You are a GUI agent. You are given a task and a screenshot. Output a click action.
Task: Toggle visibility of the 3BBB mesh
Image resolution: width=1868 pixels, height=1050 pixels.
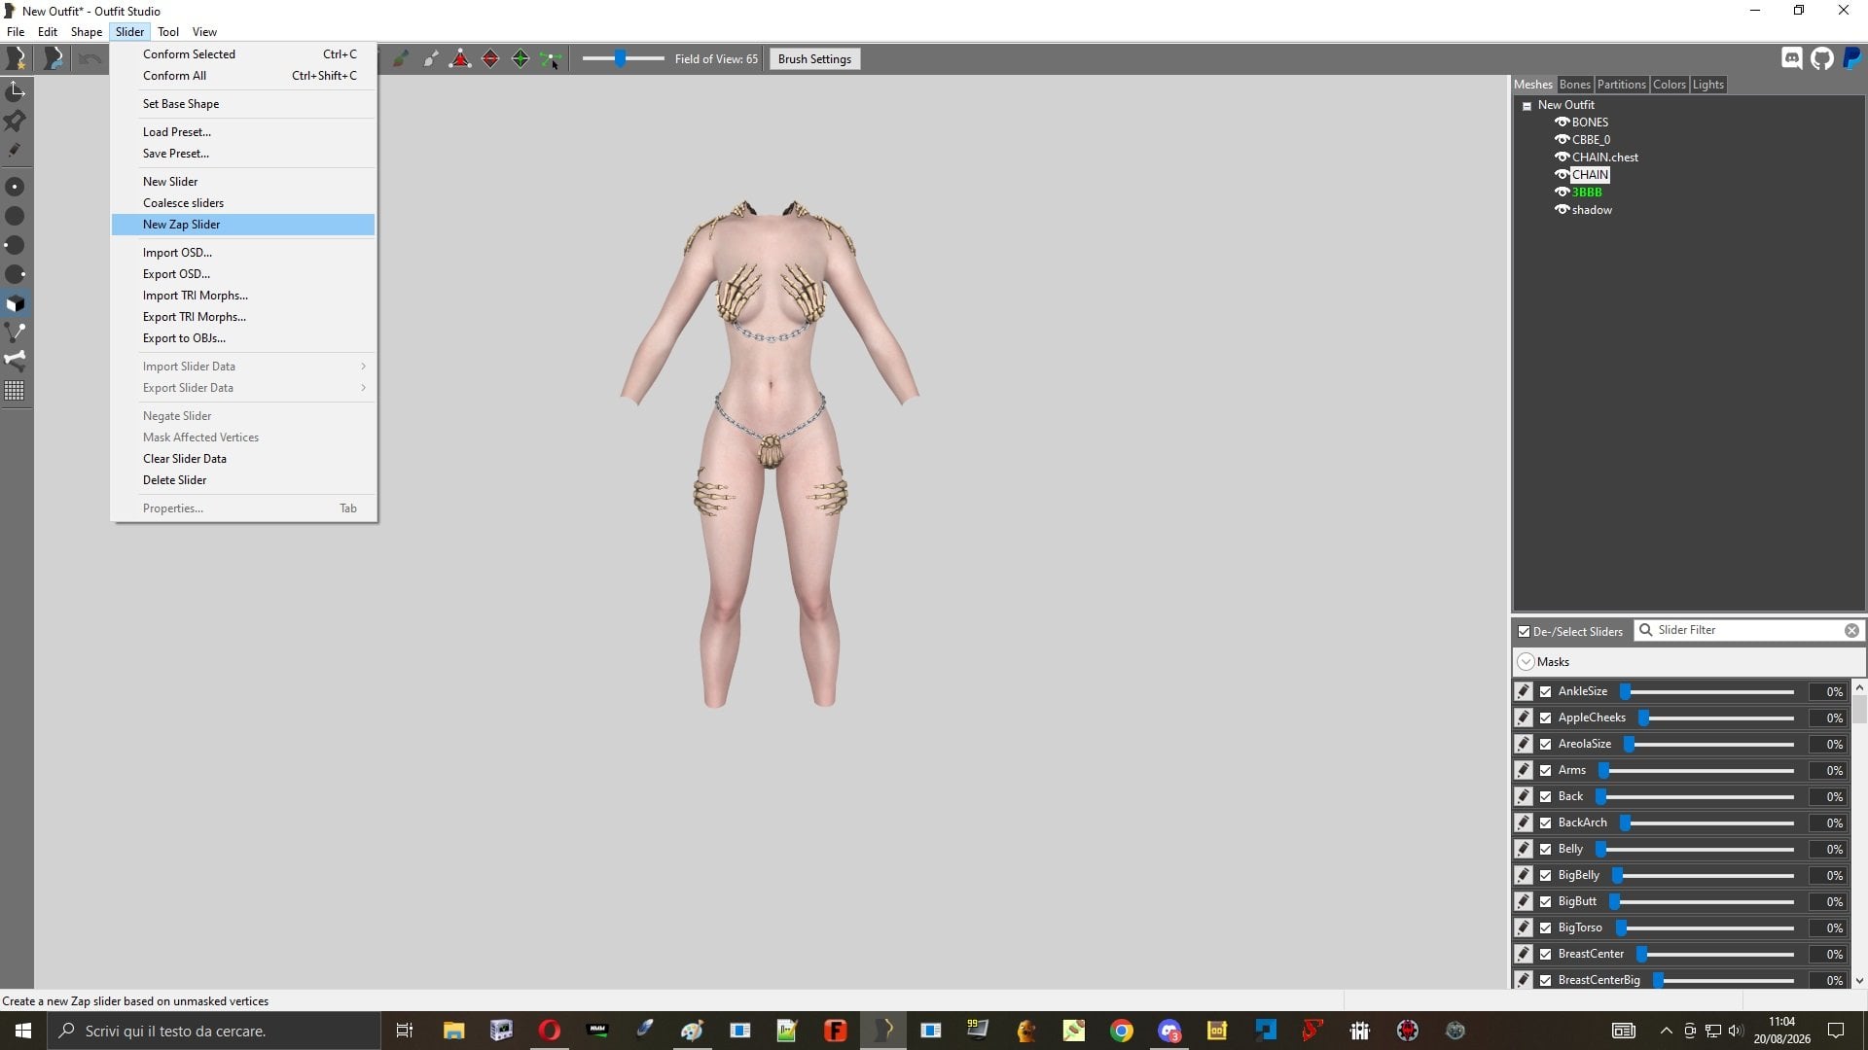(x=1562, y=192)
